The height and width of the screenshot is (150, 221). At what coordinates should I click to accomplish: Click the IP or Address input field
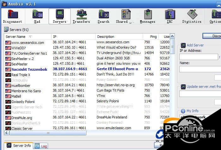[199, 57]
